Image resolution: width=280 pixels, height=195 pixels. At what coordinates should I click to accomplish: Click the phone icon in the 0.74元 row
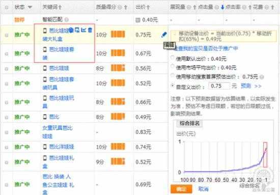point(45,147)
